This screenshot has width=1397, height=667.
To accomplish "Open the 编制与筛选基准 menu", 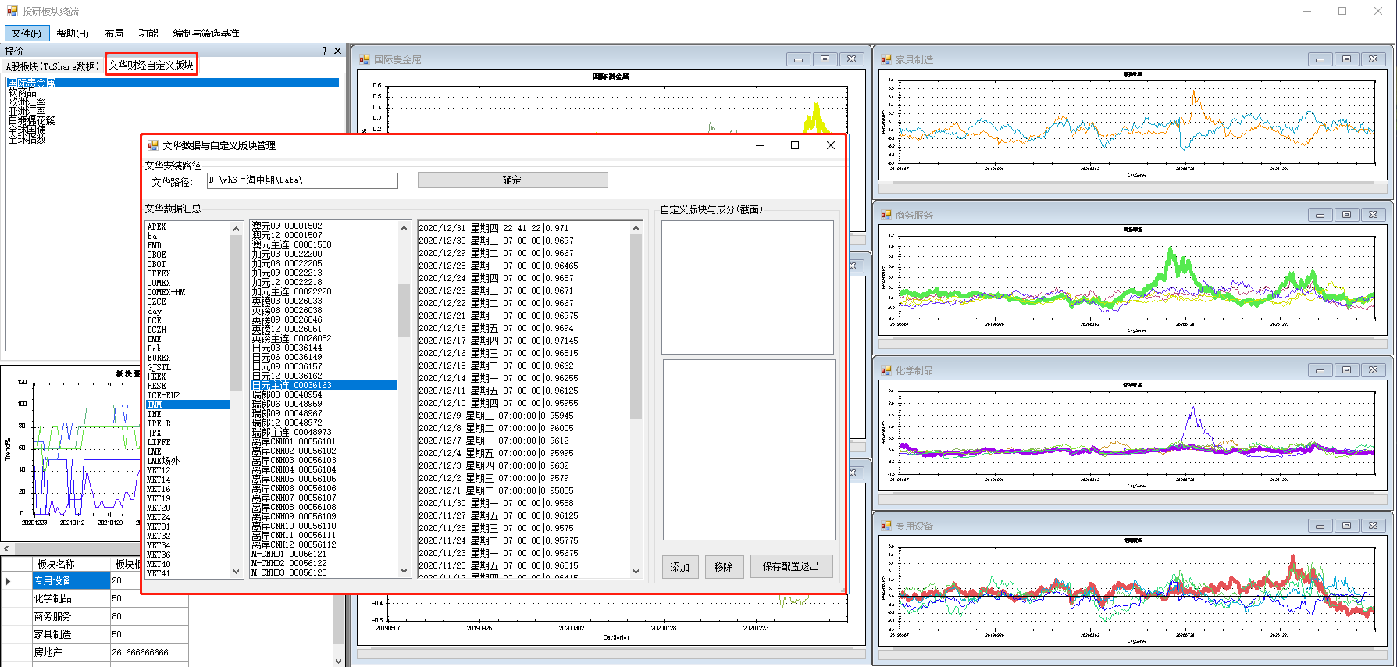I will 206,33.
